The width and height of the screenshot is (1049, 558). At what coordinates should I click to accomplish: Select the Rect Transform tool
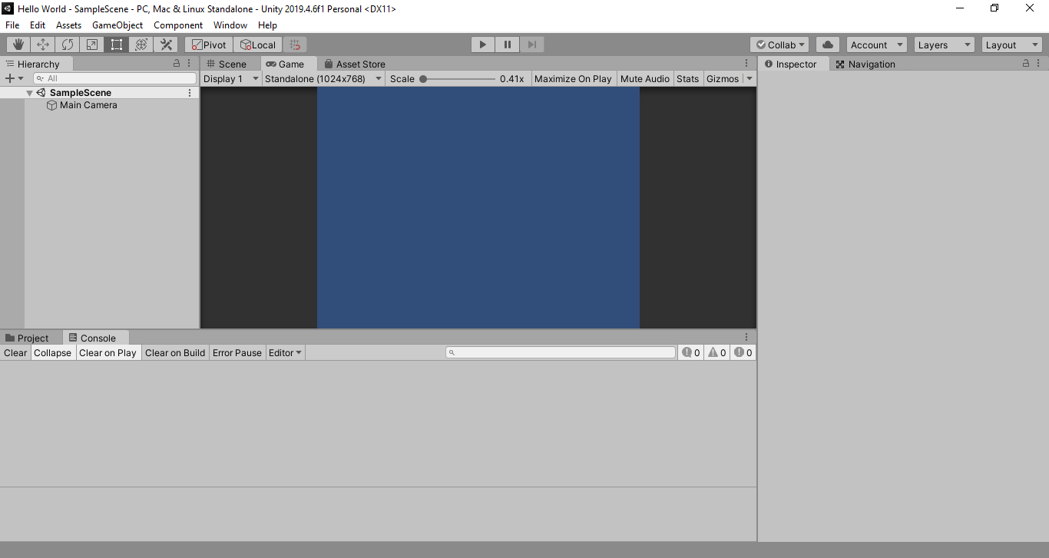click(116, 44)
